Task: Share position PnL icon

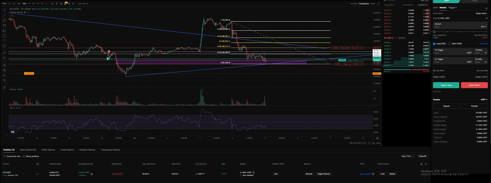Action: (92, 174)
